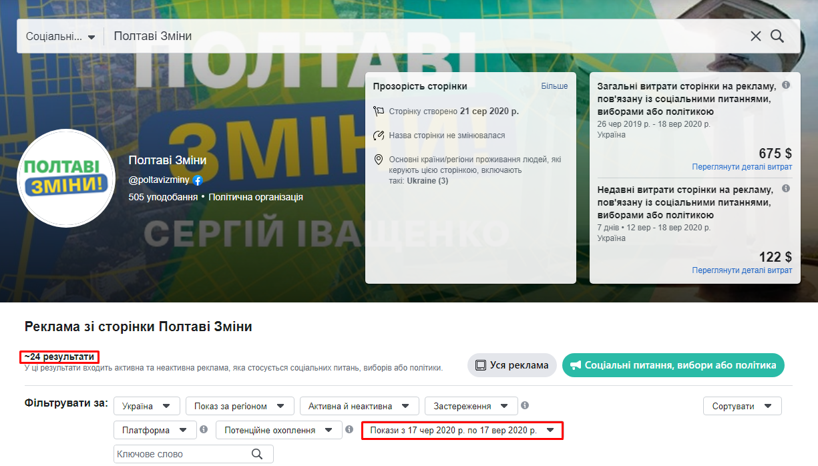Click the location pin icon in transparency card
Viewport: 818px width, 466px height.
(x=379, y=160)
